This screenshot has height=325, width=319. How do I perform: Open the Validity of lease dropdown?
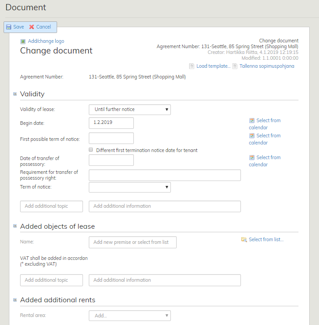[x=129, y=110]
